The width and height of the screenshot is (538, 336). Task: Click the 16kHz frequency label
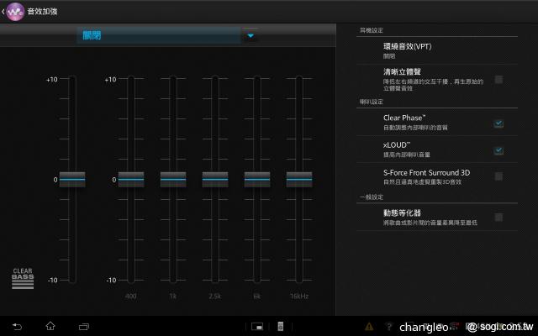299,296
